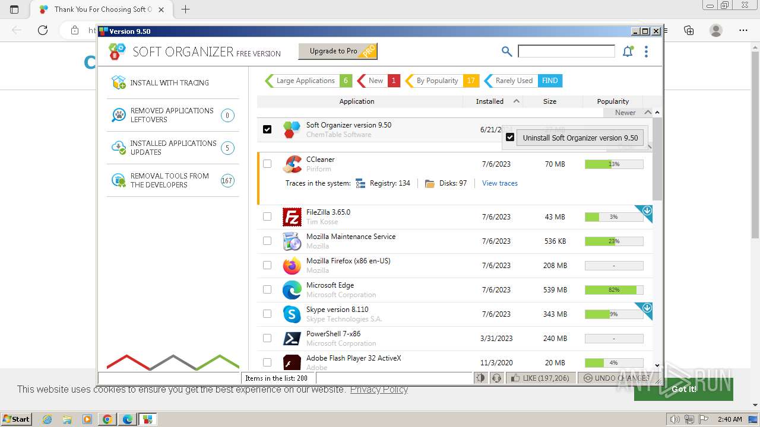The height and width of the screenshot is (427, 760).
Task: Check the Mozilla Maintenance Service checkbox
Action: click(x=267, y=241)
